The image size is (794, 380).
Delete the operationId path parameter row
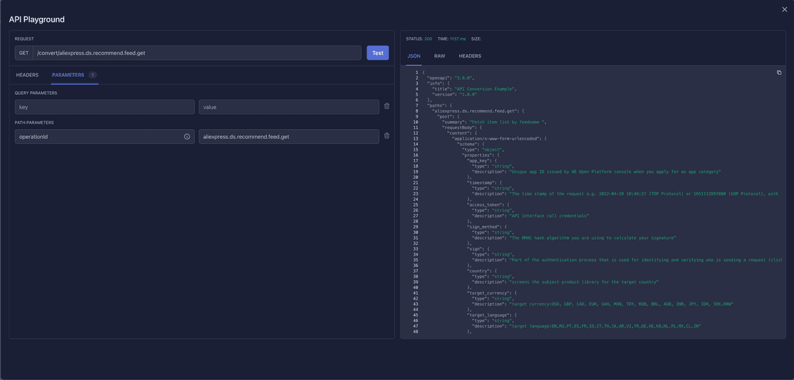(386, 136)
